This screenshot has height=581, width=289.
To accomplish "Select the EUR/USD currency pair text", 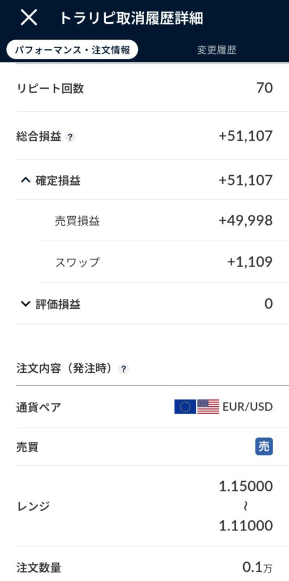I will [x=248, y=407].
